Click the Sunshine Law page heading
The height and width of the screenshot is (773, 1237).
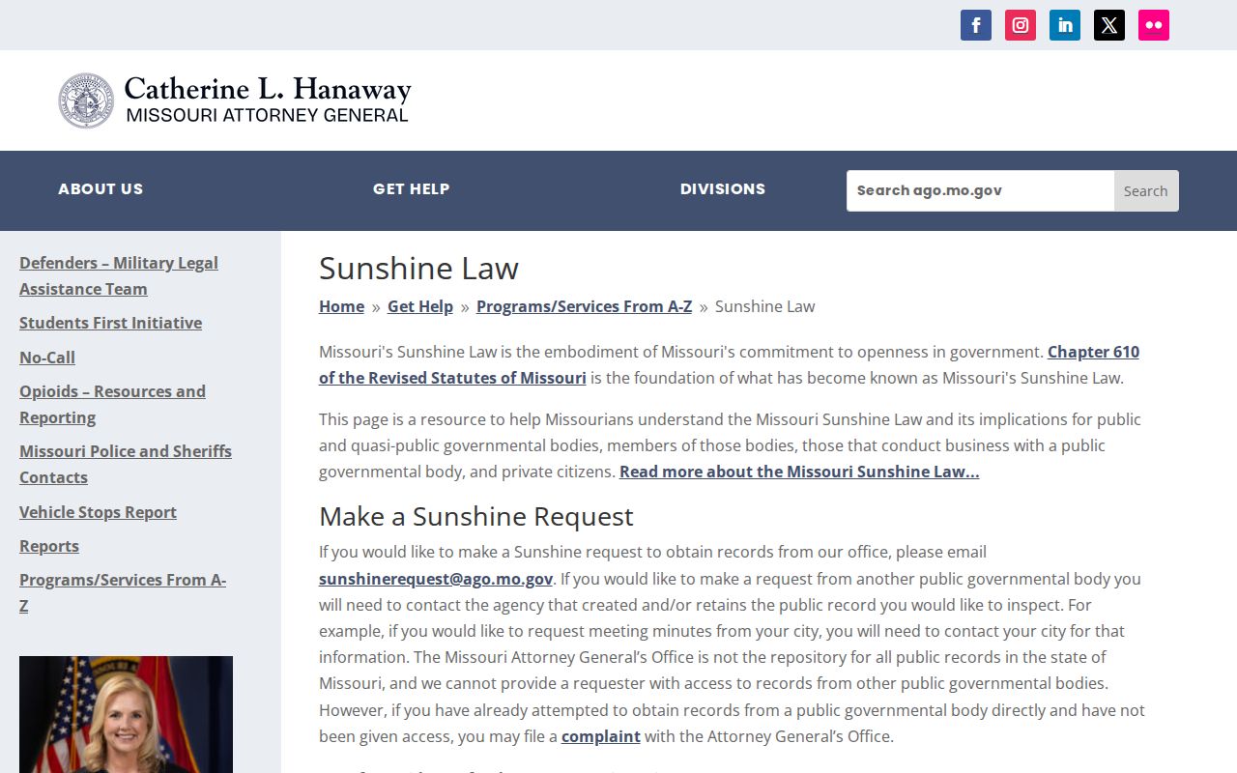418,268
